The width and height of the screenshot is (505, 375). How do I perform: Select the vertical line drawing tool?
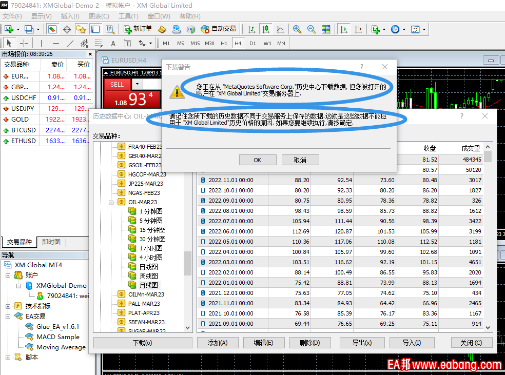41,43
